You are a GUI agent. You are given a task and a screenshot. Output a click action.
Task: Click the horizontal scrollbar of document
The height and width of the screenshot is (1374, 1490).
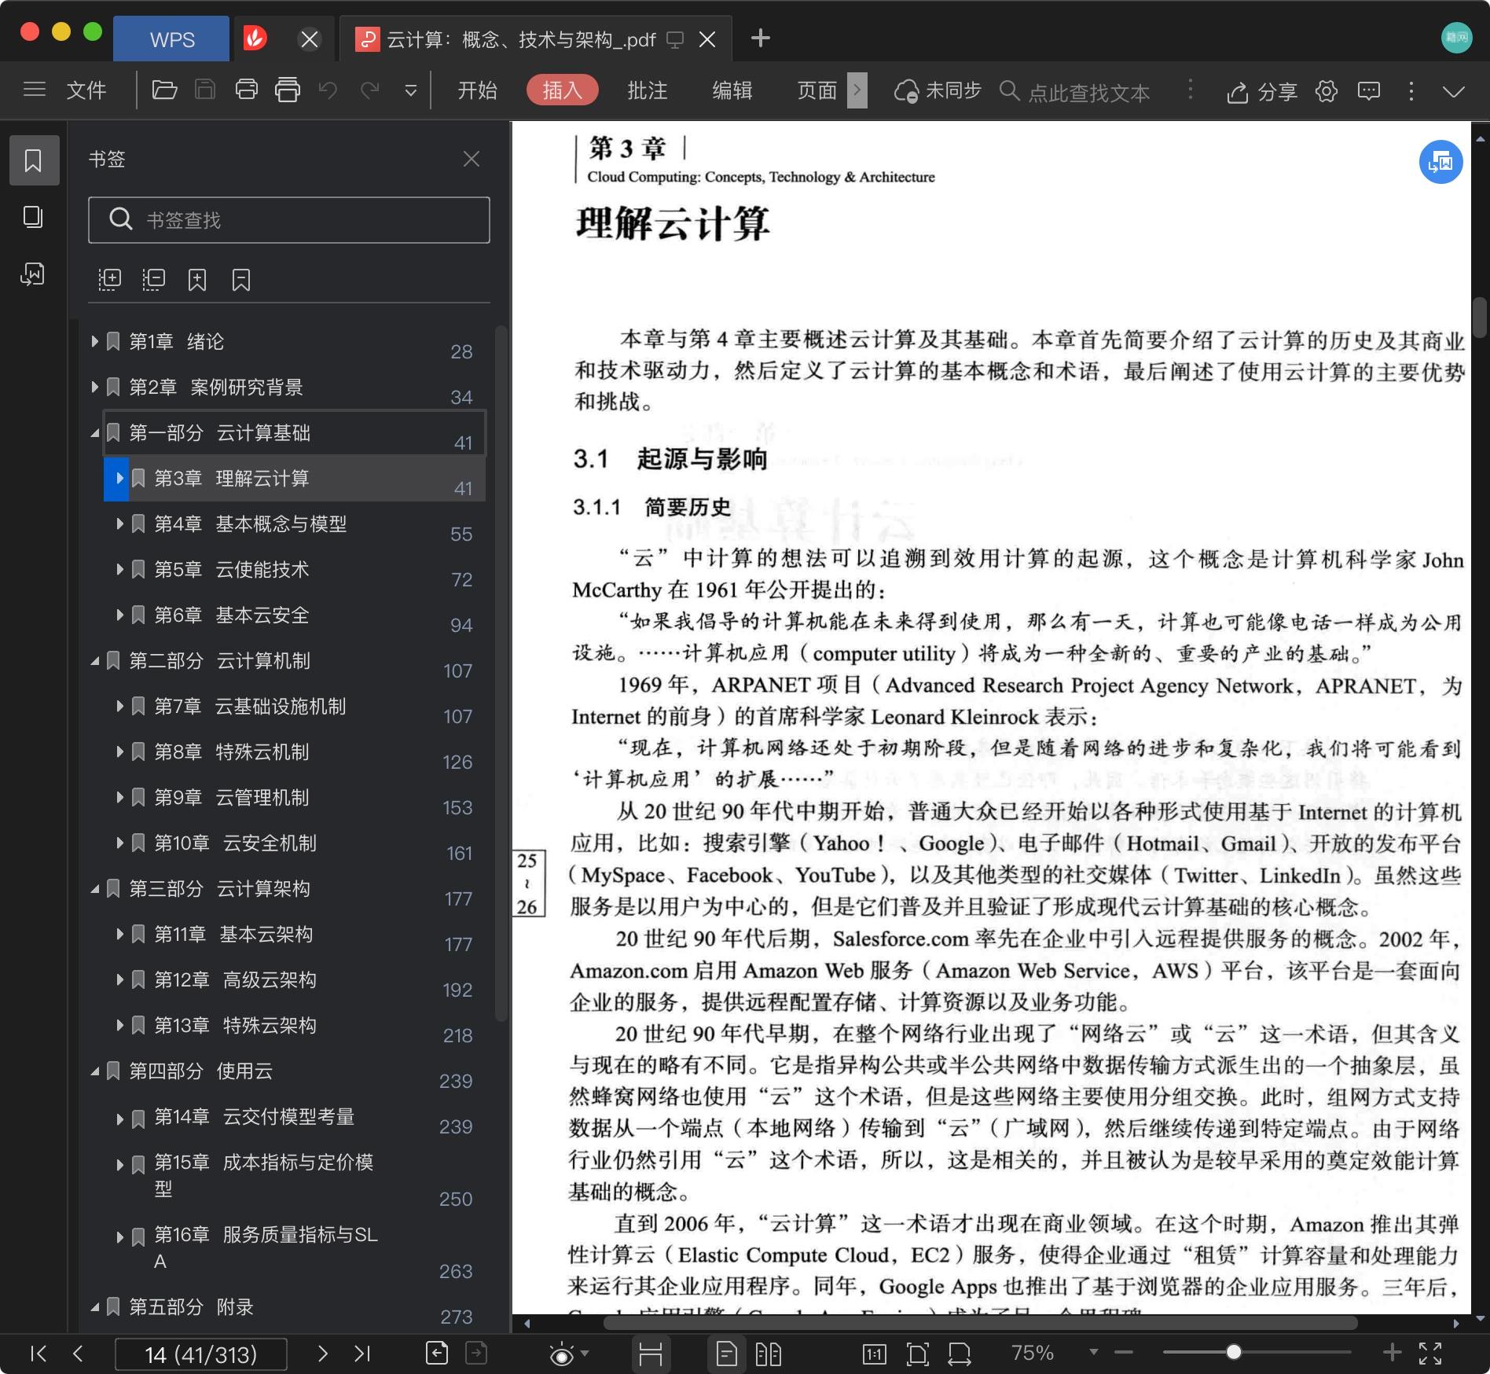pyautogui.click(x=980, y=1323)
